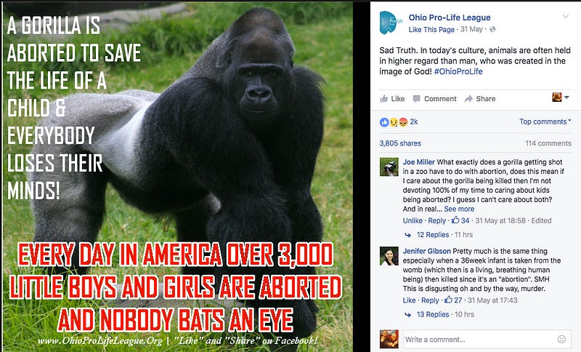
Task: Click thumbs-up count on Joe Miller's comment
Action: (460, 220)
